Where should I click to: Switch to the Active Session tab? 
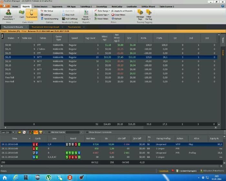click(41, 6)
